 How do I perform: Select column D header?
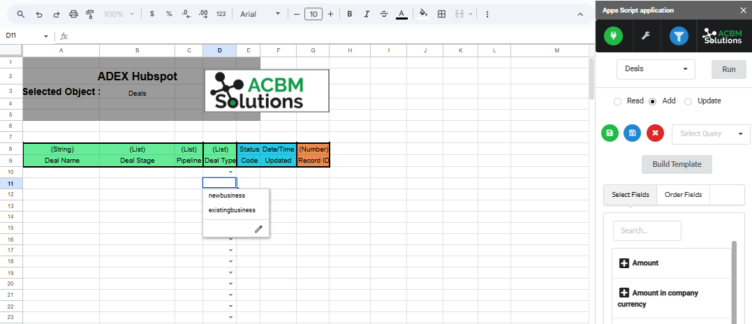point(220,50)
